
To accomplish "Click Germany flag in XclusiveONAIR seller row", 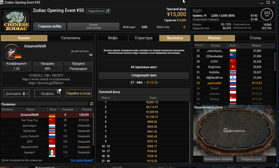I will point(52,115).
